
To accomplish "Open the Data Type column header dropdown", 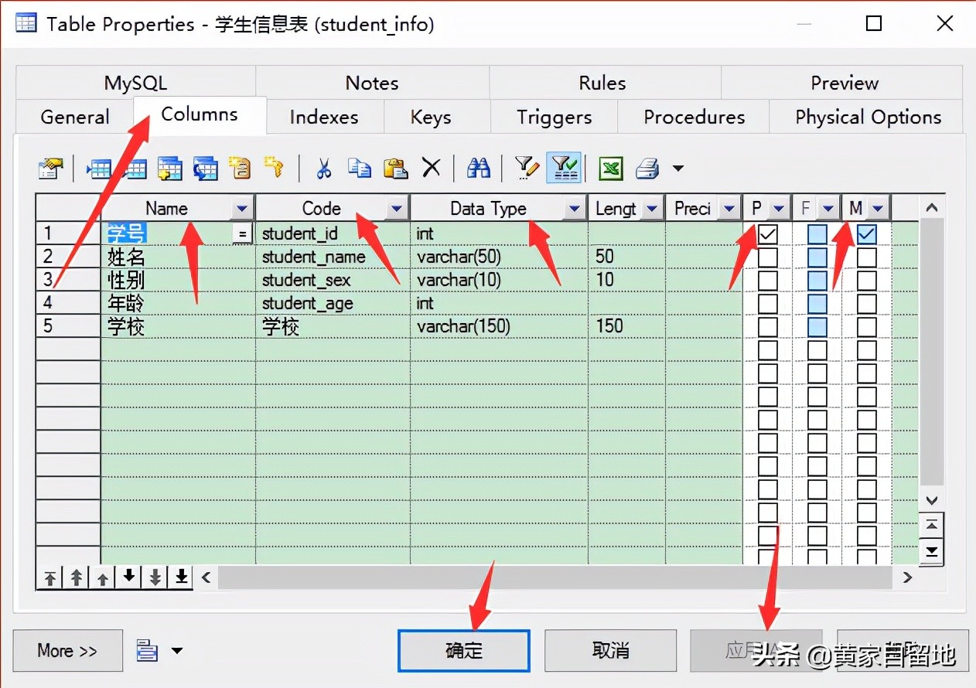I will (574, 207).
